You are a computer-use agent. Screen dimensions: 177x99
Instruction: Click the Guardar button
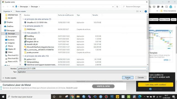tap(128, 78)
